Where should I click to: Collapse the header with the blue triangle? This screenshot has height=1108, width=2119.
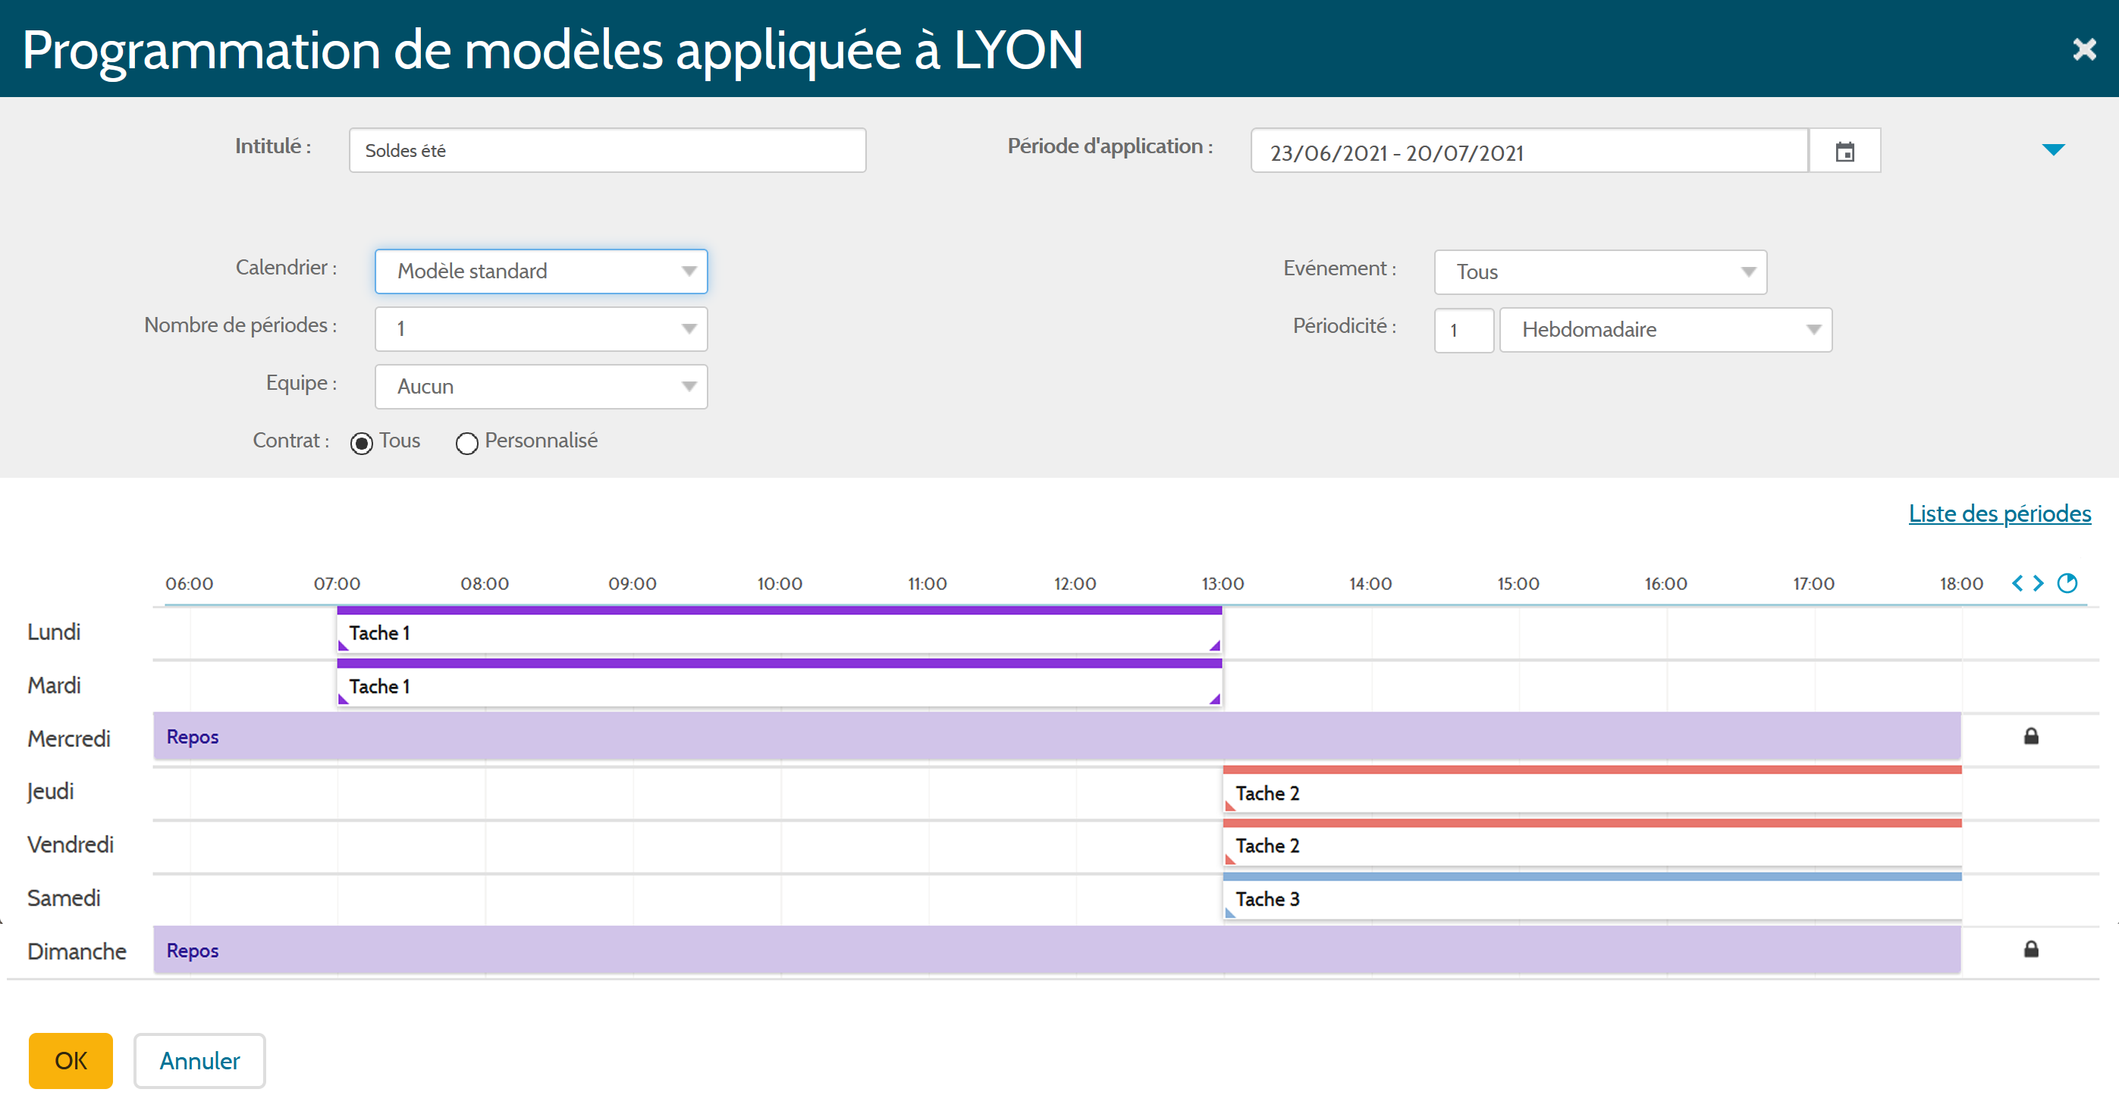(2053, 149)
